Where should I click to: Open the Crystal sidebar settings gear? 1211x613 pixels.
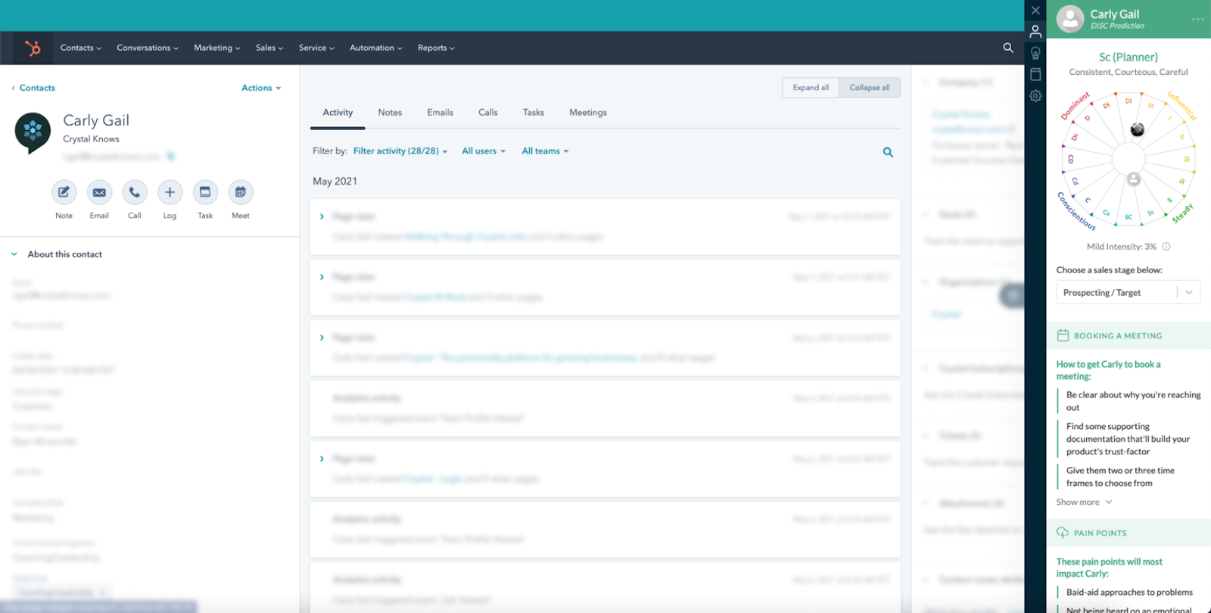point(1035,96)
